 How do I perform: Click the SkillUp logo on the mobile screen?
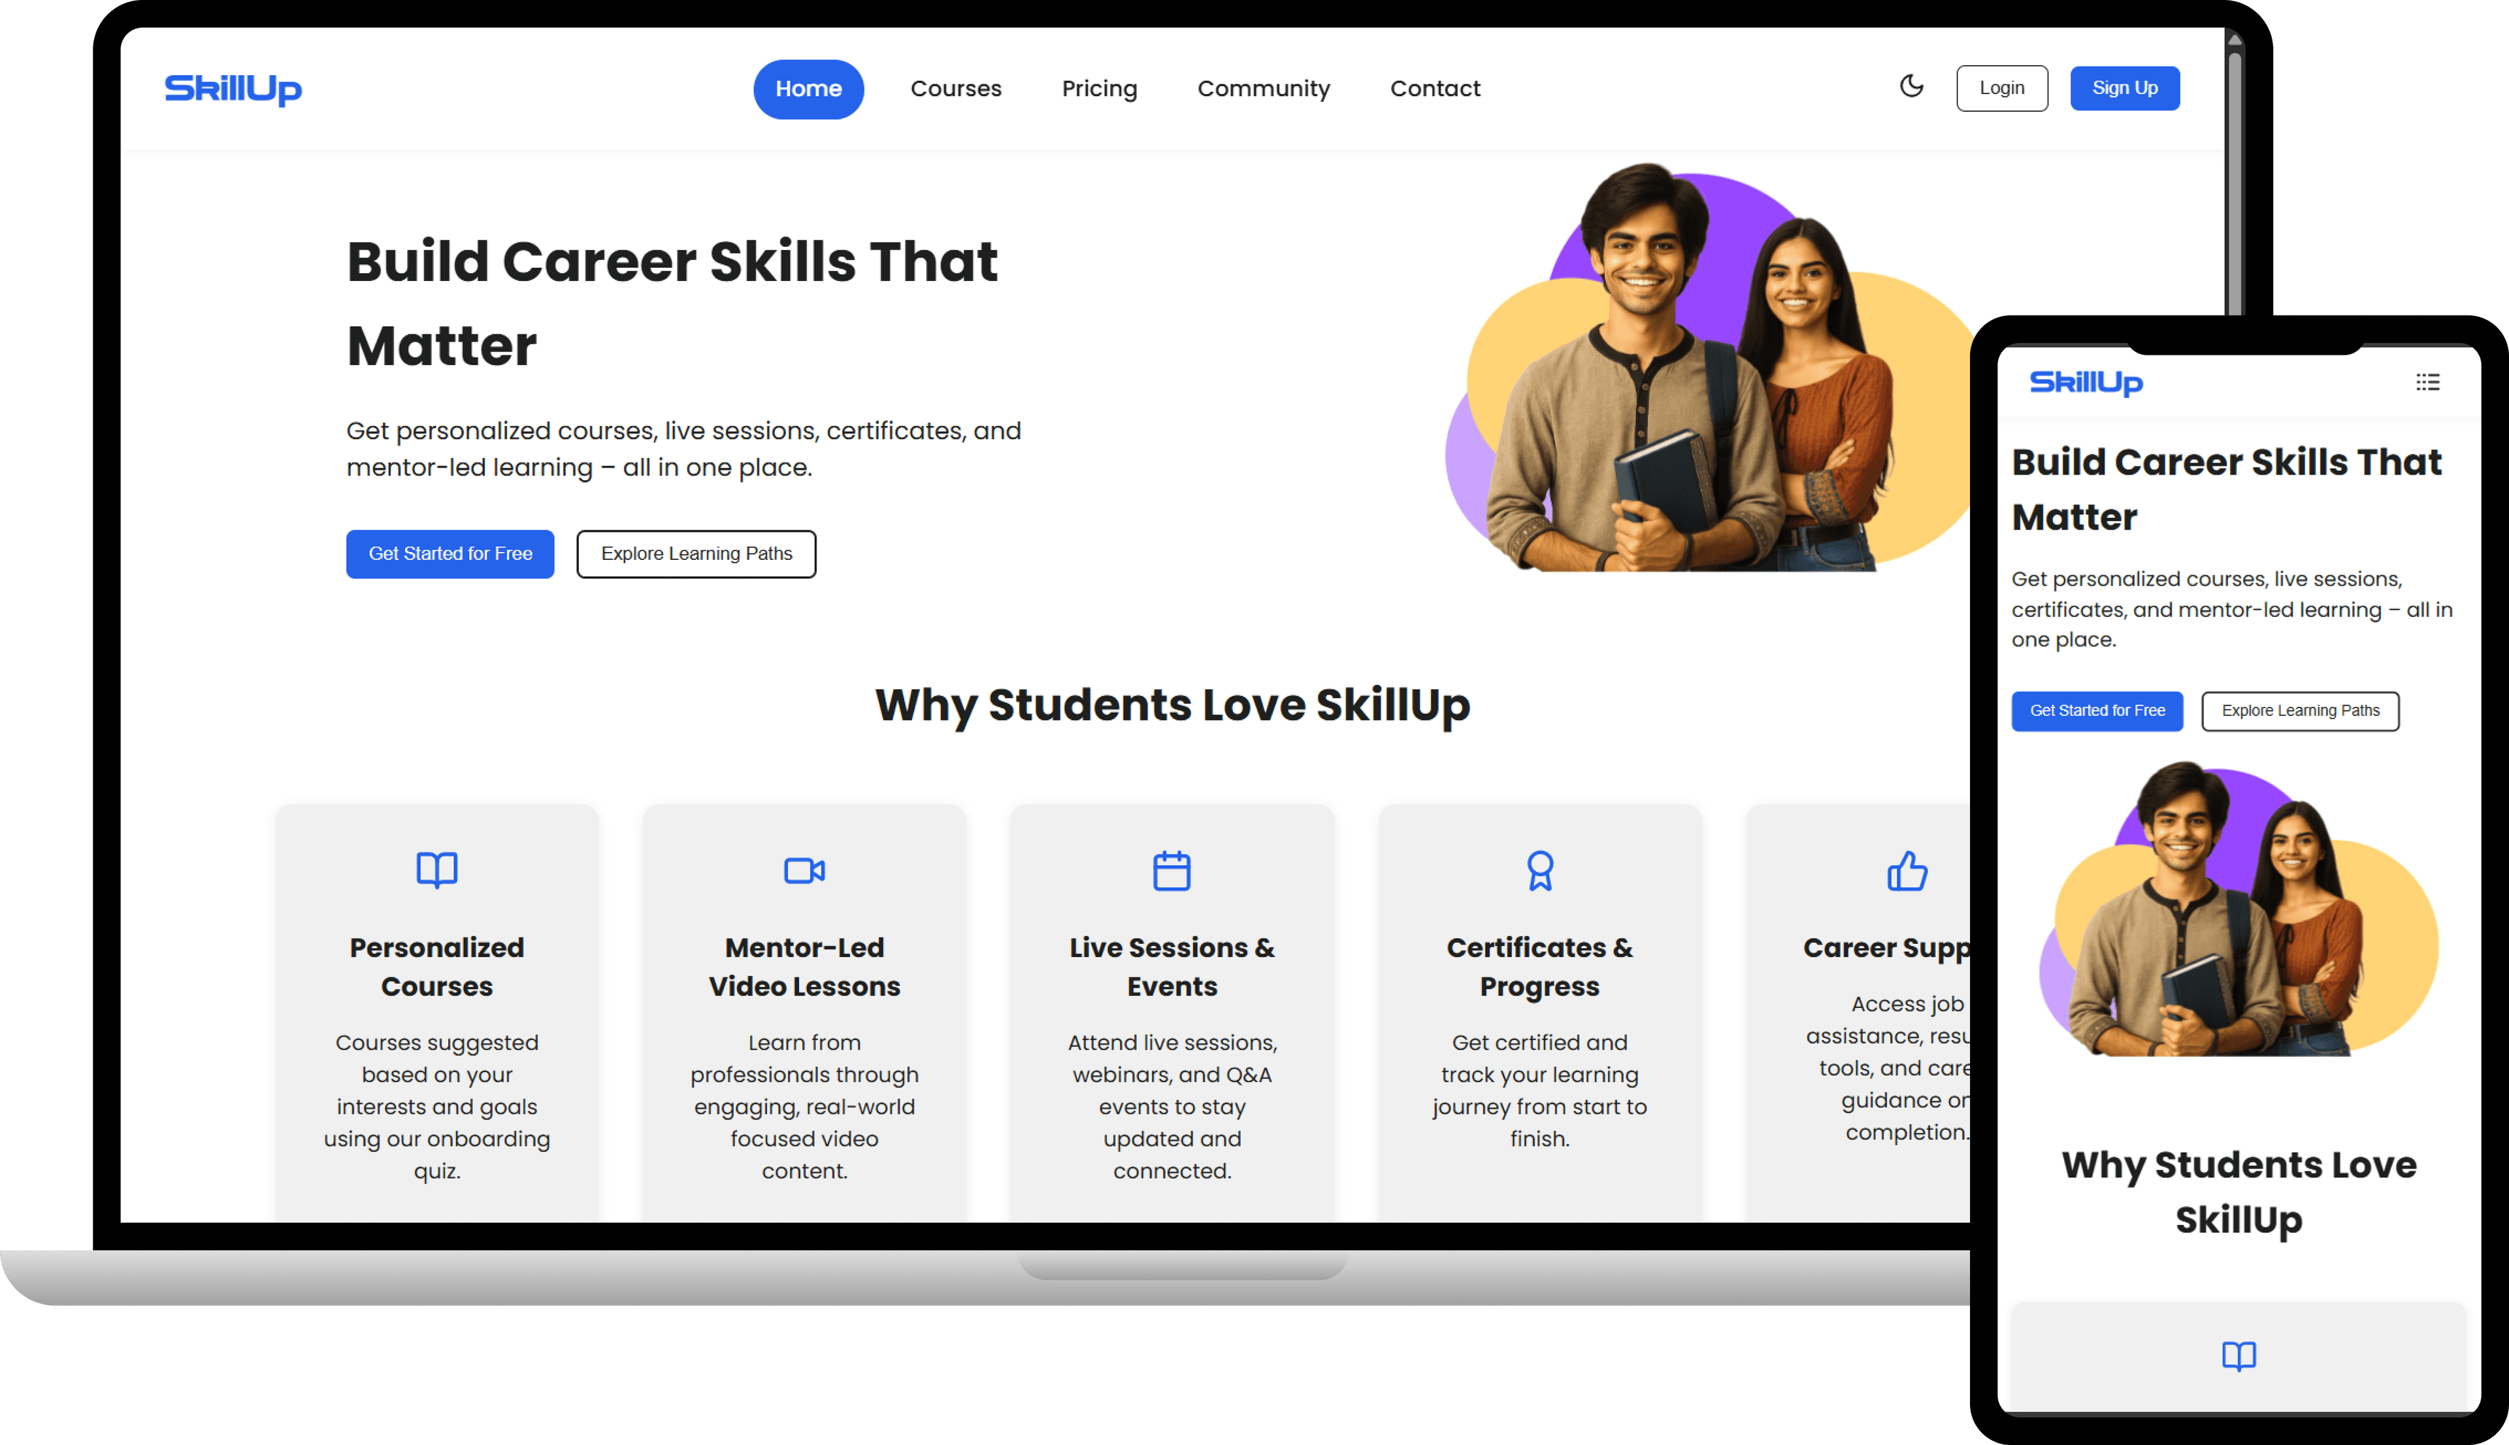pos(2086,382)
